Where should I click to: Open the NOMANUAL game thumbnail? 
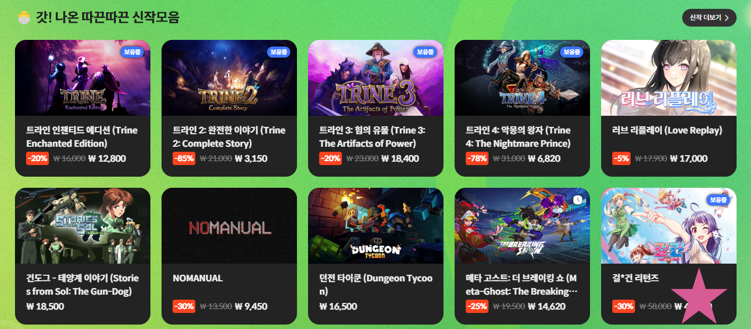(229, 225)
